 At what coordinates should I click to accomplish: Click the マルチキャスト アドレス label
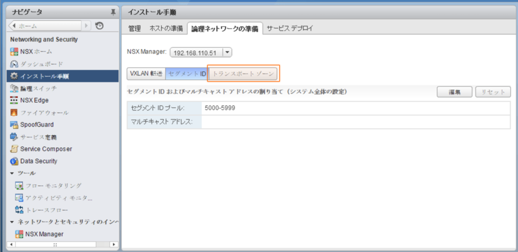(x=162, y=122)
